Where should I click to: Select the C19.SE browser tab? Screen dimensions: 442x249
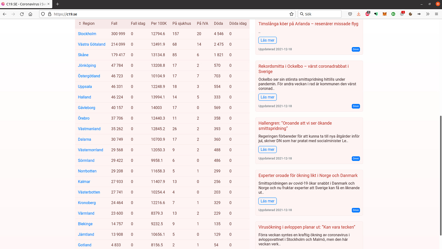click(x=26, y=4)
